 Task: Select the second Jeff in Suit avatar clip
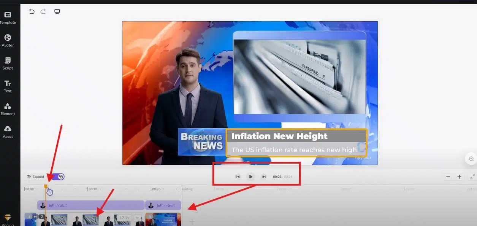pos(163,205)
